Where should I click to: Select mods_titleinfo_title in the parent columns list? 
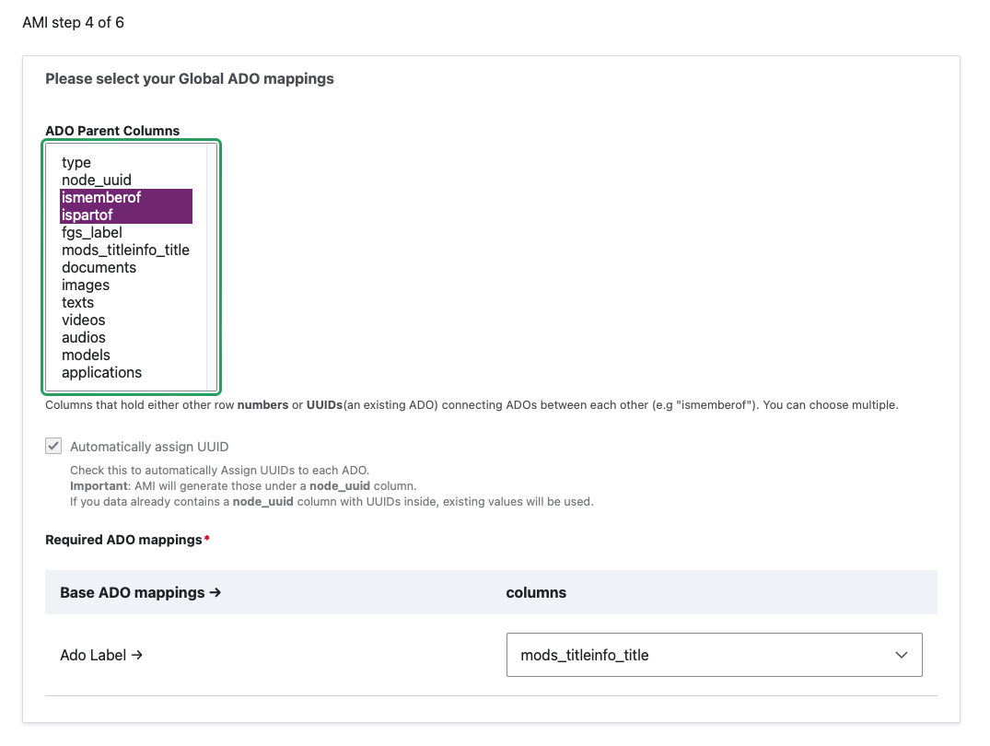coord(125,251)
